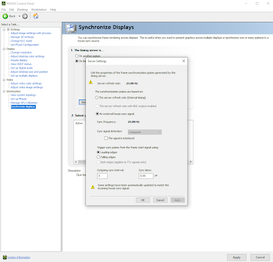This screenshot has height=262, width=273.
Task: Click the display list left scroll arrow
Action: pos(76,162)
